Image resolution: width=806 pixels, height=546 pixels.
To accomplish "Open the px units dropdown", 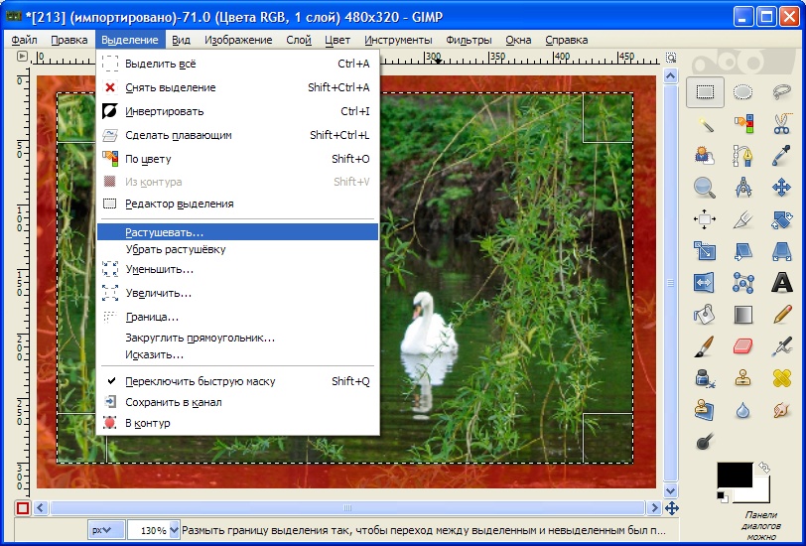I will point(106,530).
